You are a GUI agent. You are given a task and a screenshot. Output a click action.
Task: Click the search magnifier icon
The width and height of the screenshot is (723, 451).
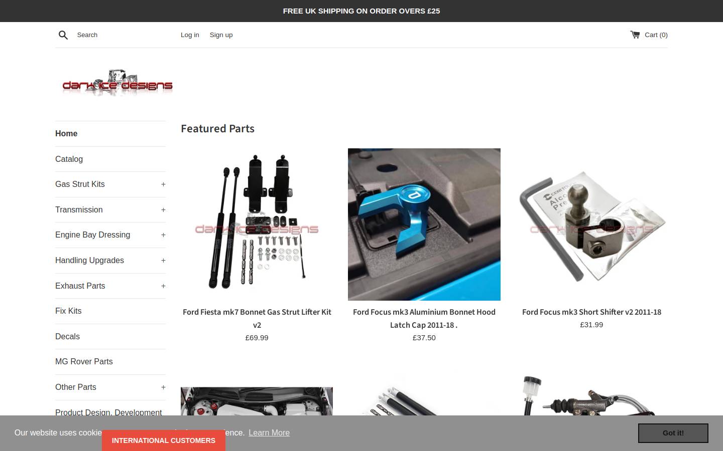point(63,35)
